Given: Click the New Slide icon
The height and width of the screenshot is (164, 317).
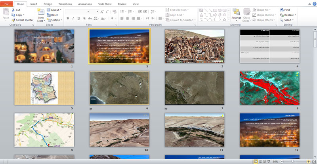Looking at the screenshot, I should coord(41,13).
